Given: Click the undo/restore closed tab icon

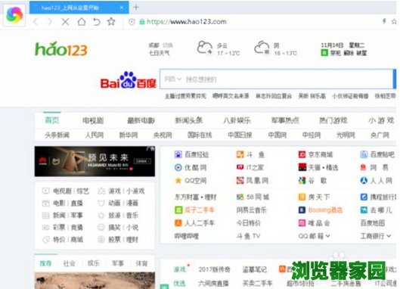Looking at the screenshot, I should [97, 22].
